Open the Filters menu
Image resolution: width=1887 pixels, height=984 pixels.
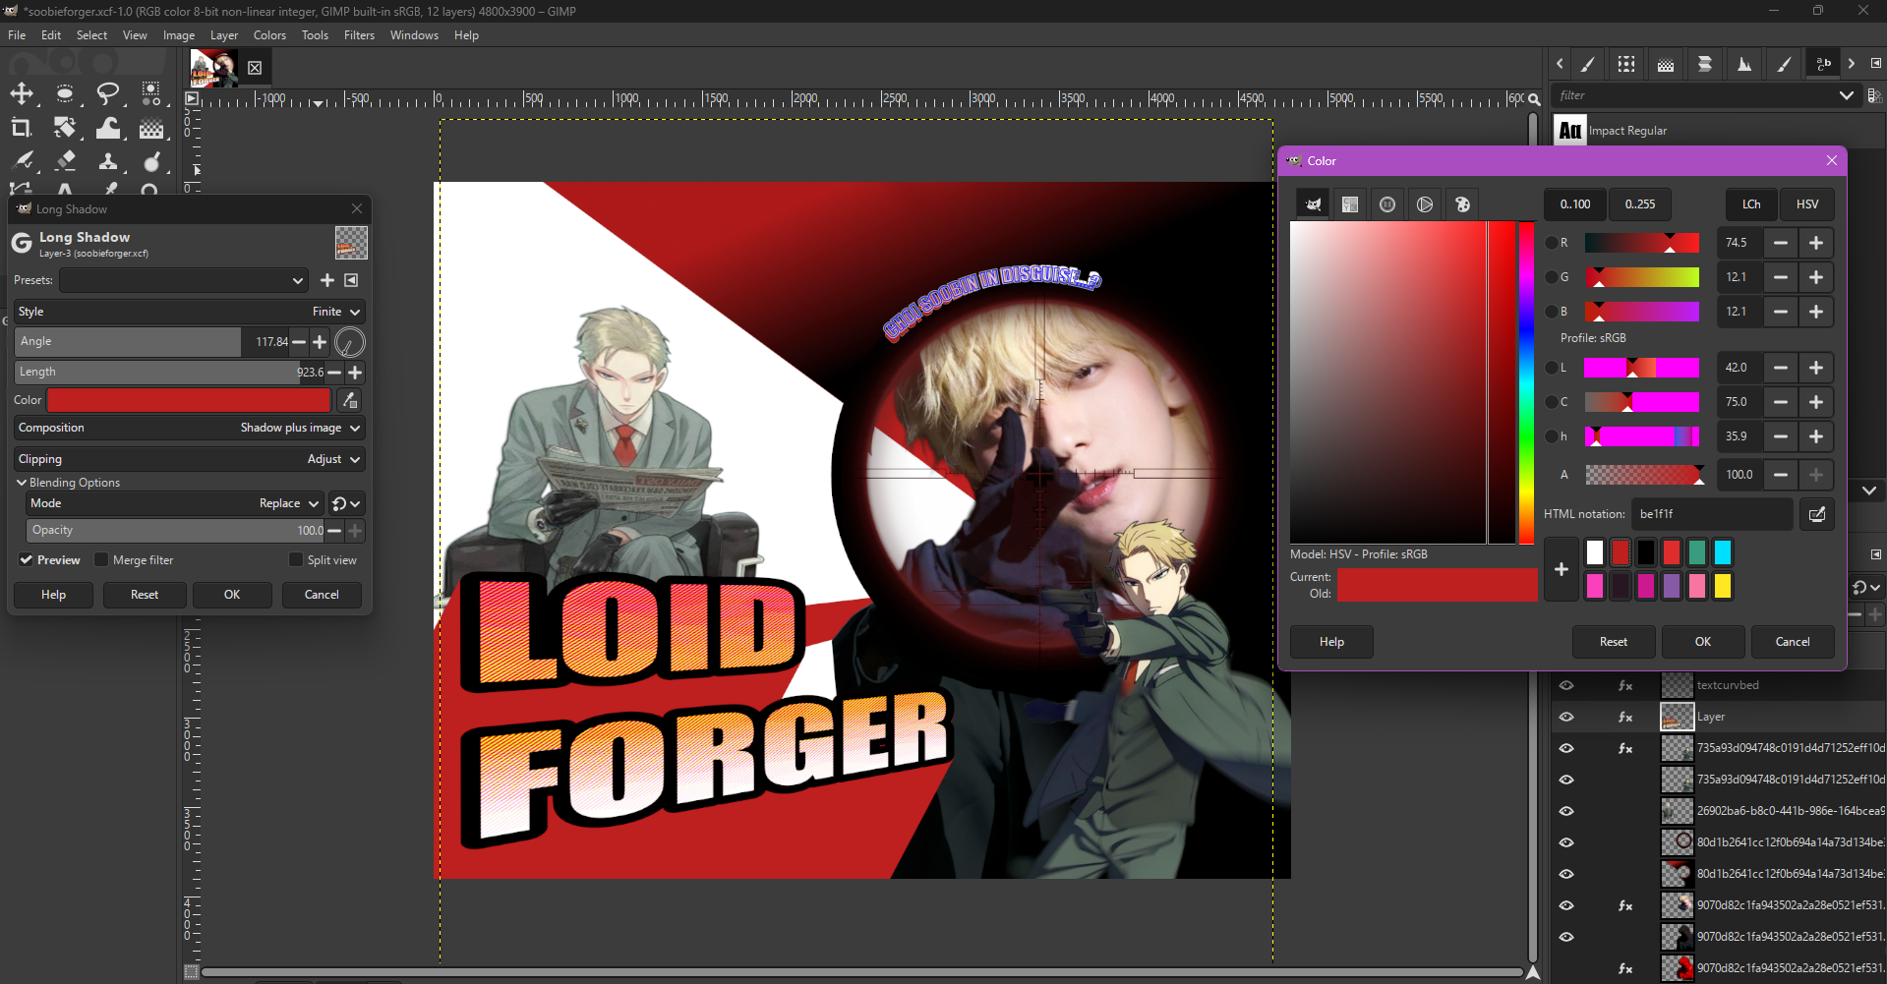coord(359,35)
